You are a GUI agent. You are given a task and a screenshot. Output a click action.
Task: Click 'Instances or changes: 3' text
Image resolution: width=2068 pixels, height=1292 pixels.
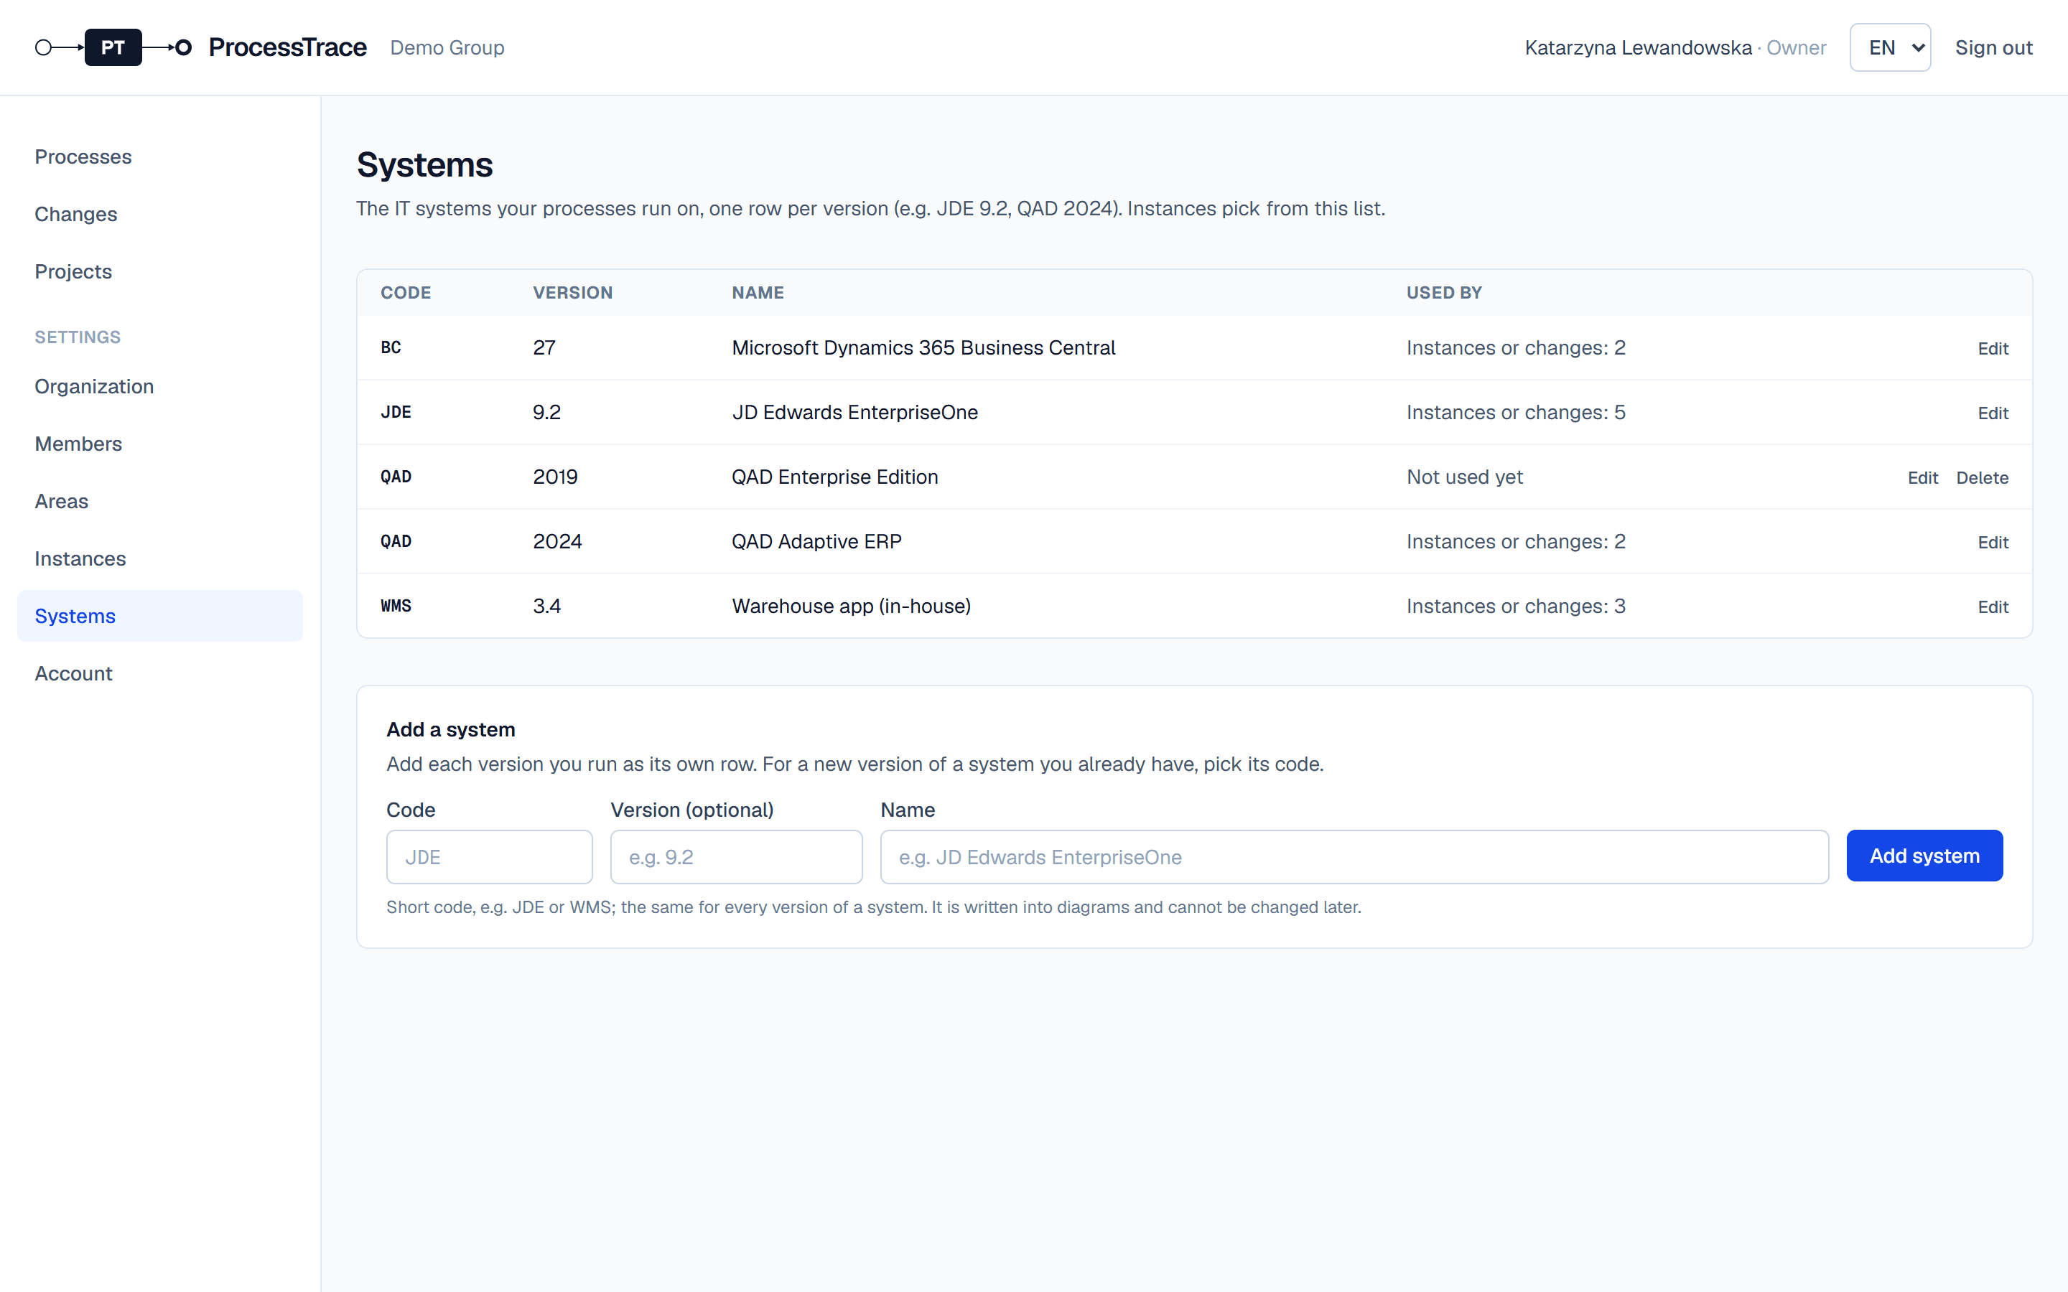point(1515,606)
